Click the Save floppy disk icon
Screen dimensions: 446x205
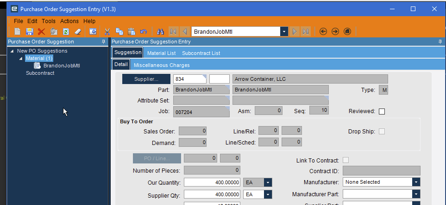click(x=29, y=31)
